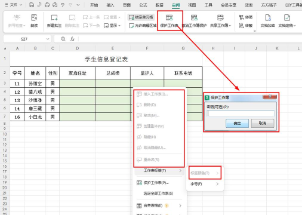Click the cell containing 猪八戒
302x215 pixels.
click(35, 92)
